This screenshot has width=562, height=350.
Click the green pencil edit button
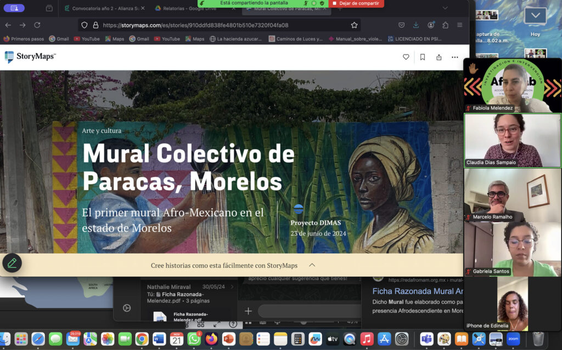click(12, 263)
